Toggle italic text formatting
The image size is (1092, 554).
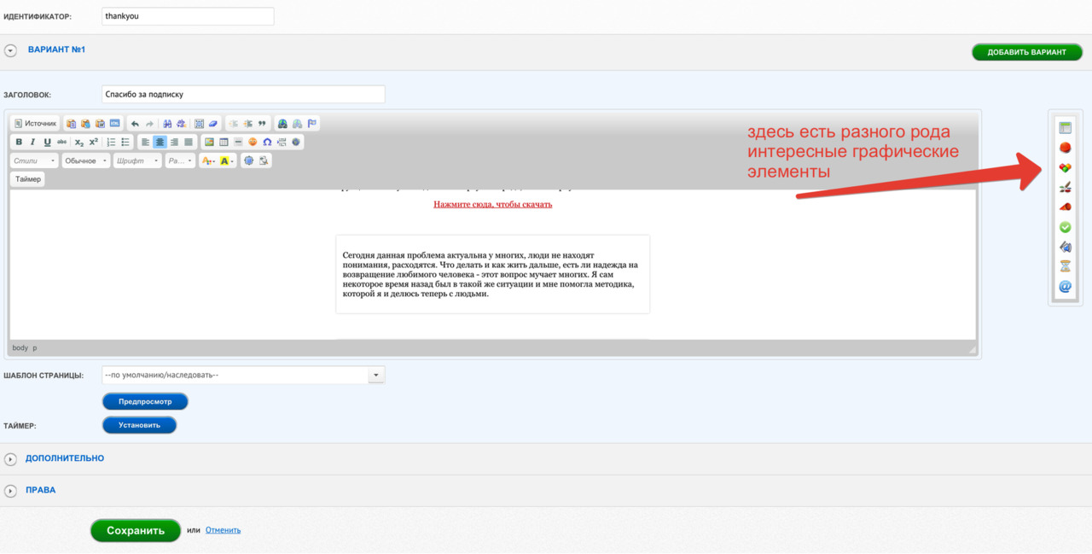click(x=32, y=143)
